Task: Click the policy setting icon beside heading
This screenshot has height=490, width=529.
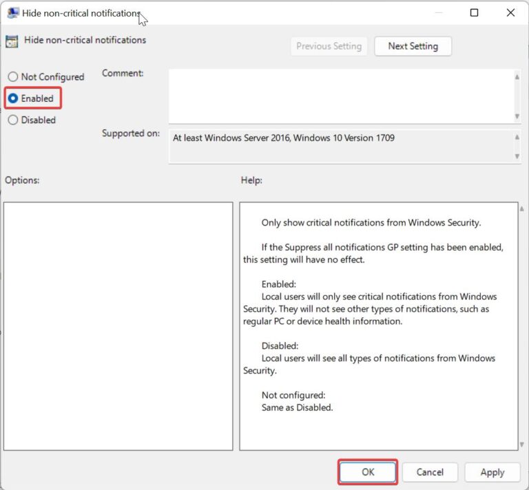Action: click(12, 41)
